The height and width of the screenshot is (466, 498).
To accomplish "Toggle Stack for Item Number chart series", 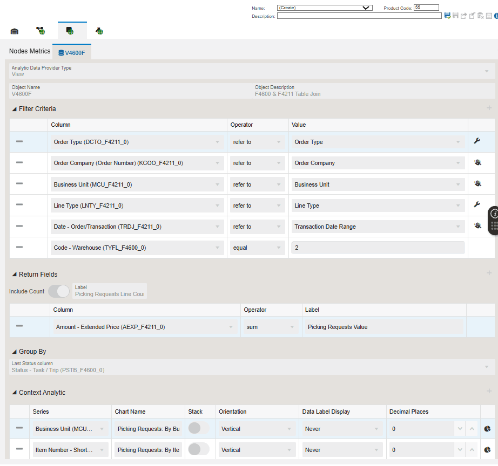I will (x=198, y=449).
